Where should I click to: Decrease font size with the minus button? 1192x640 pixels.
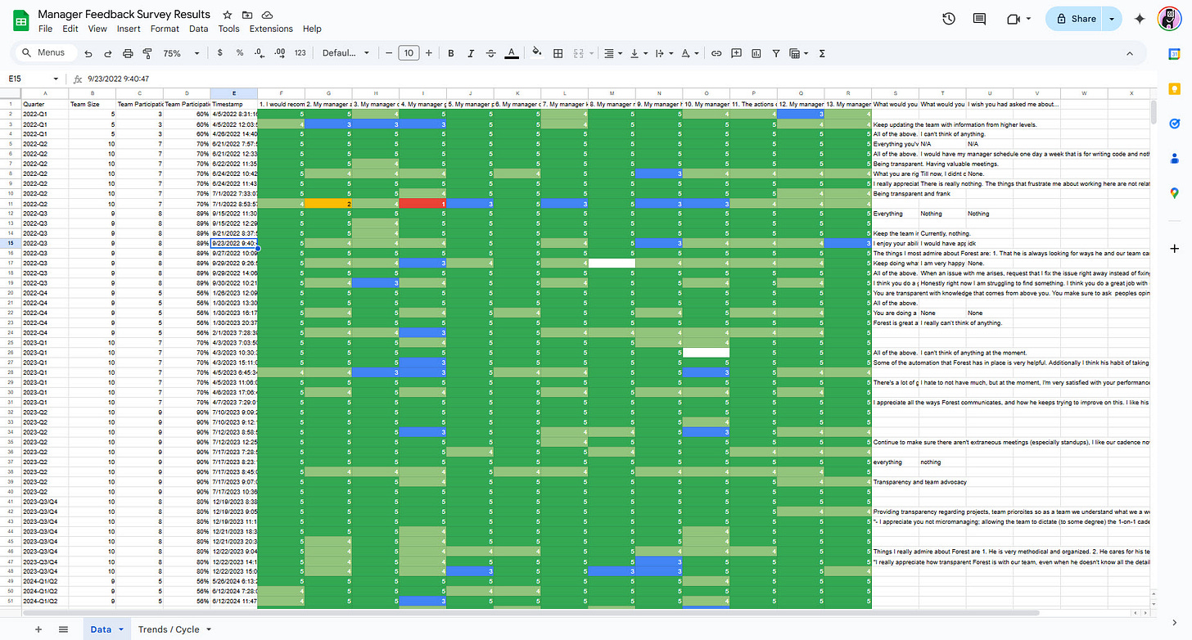(389, 53)
